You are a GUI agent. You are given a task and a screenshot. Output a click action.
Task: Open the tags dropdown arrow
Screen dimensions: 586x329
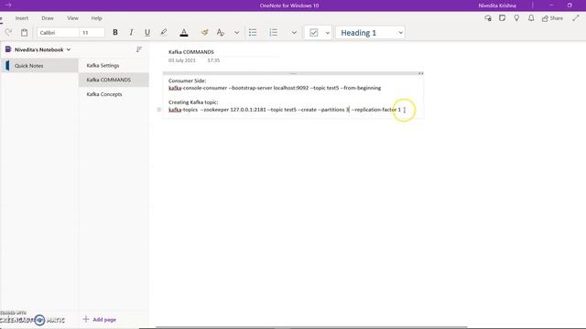(328, 33)
